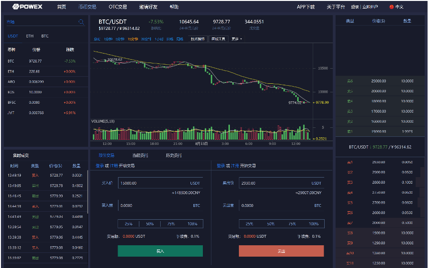Image resolution: width=428 pixels, height=268 pixels.
Task: Click 登录 link in the sell panel
Action: pos(221,166)
